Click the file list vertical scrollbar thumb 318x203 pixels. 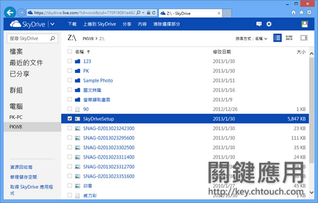click(x=312, y=110)
